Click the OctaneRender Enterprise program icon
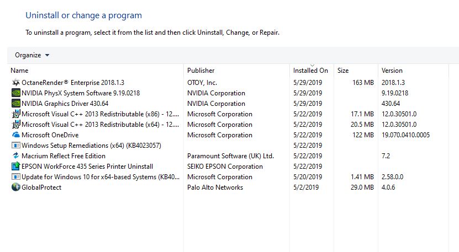The width and height of the screenshot is (459, 252). pos(15,83)
